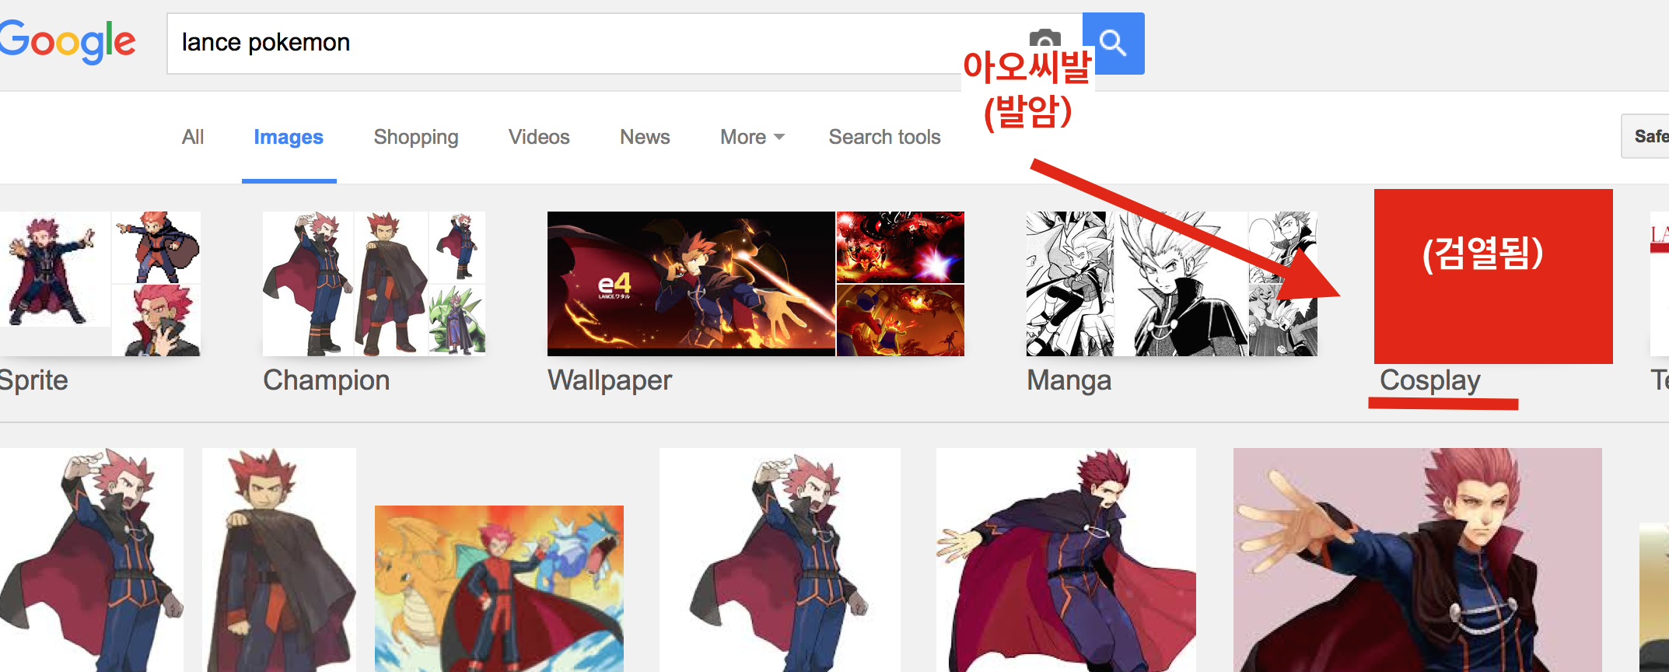Viewport: 1669px width, 672px height.
Task: Select the Images tab
Action: point(289,137)
